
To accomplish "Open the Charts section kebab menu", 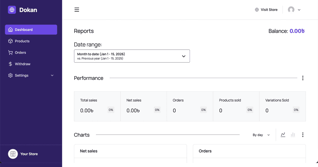I will [303, 135].
